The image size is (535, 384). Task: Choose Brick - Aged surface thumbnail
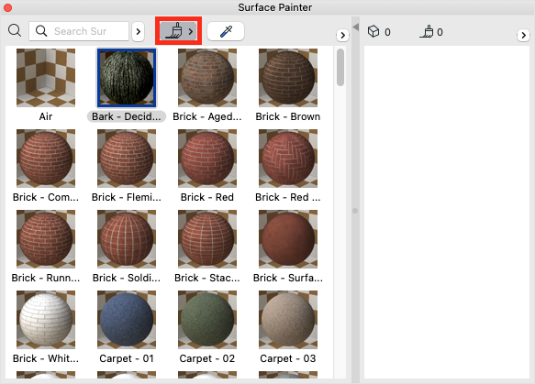point(207,78)
